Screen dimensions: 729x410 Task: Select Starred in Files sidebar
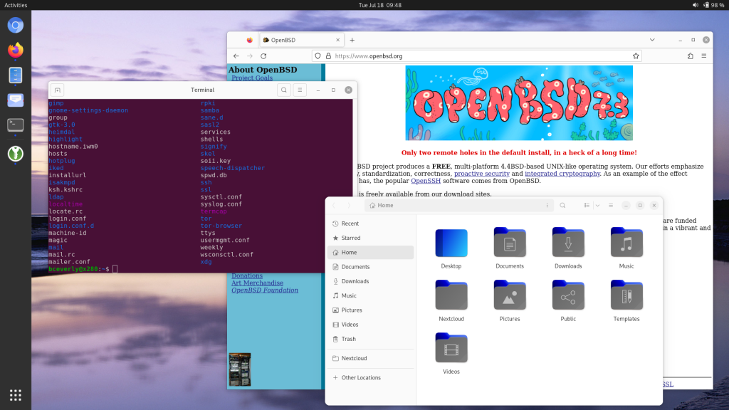(x=370, y=238)
